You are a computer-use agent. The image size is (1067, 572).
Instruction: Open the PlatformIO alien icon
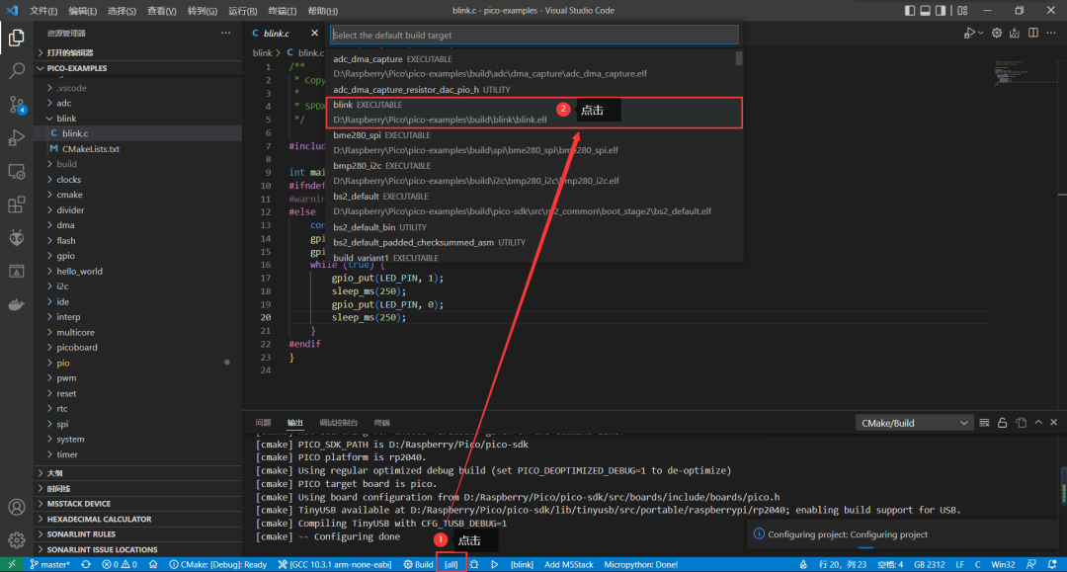[x=17, y=238]
